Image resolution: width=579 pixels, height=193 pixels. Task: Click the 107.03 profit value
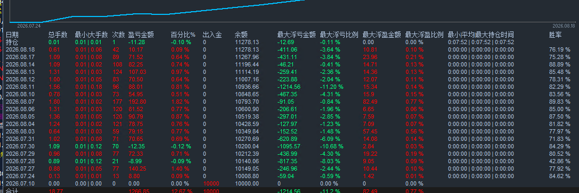(x=137, y=72)
